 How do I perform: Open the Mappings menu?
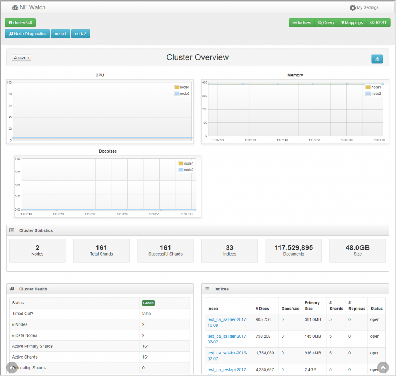pyautogui.click(x=352, y=22)
